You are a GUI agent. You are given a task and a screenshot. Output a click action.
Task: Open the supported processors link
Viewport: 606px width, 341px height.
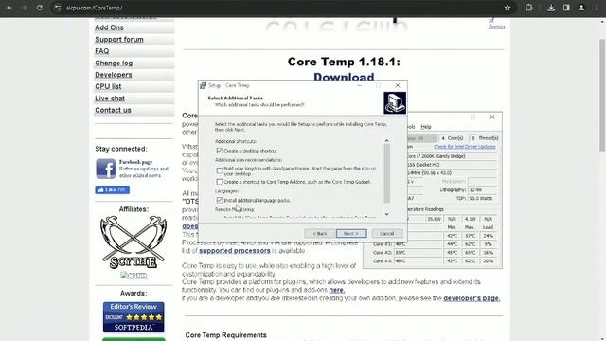coord(235,251)
